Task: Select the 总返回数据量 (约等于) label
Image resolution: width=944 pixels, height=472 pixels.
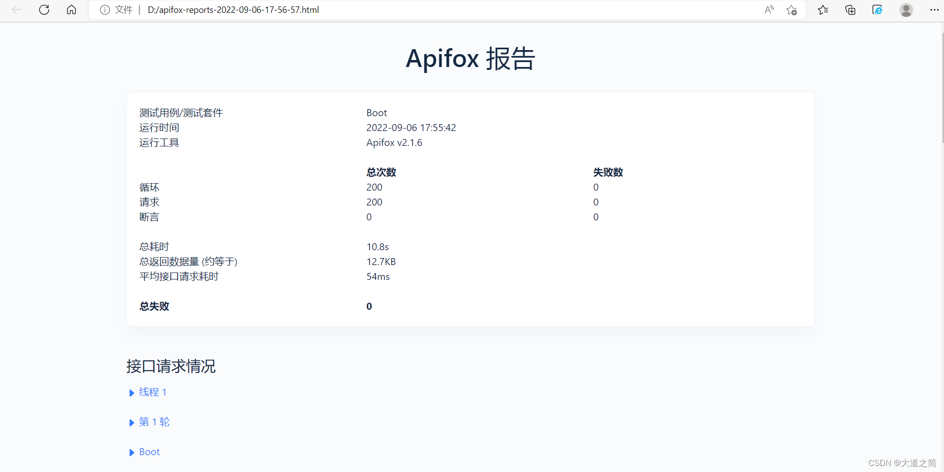Action: [189, 262]
